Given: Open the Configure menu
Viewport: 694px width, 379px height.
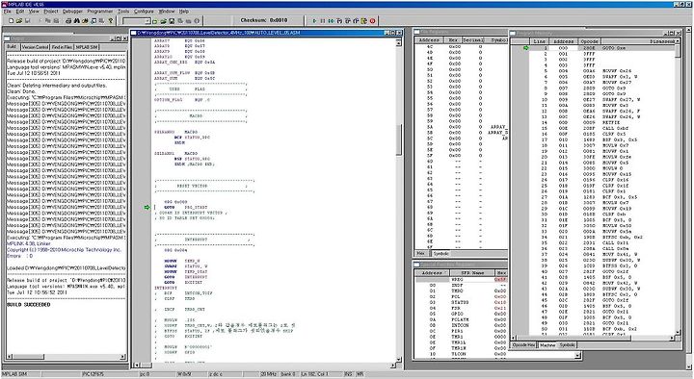Looking at the screenshot, I should click(x=144, y=11).
